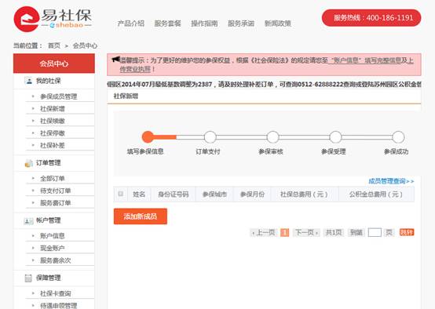This screenshot has width=435, height=309.
Task: Open 服务费余次 in the sidebar
Action: [x=56, y=260]
